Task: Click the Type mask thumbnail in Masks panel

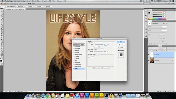Action: (x=149, y=23)
